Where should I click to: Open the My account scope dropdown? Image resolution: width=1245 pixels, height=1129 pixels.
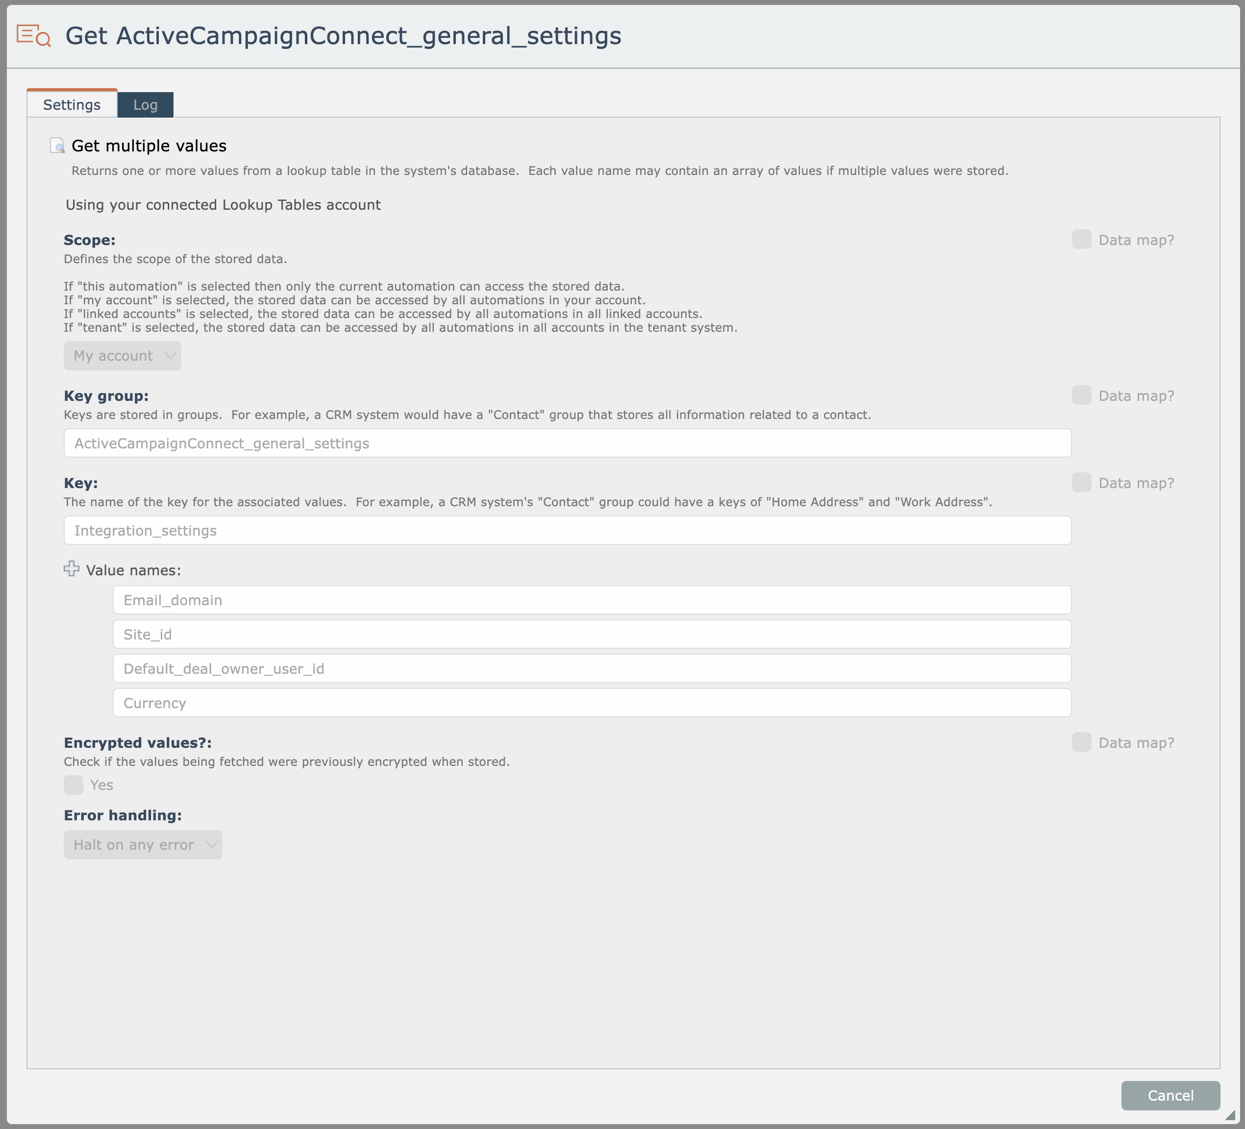(122, 356)
